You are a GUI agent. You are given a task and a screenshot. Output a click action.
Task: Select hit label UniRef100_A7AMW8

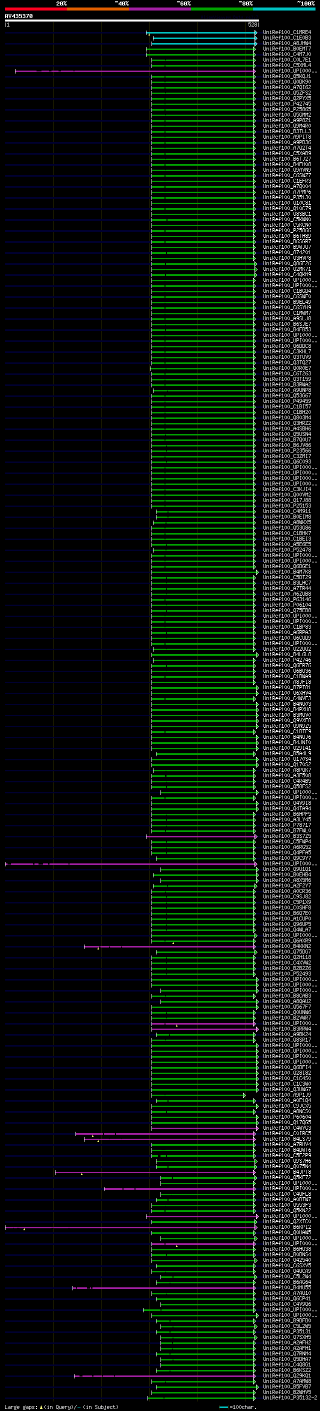[x=286, y=1381]
